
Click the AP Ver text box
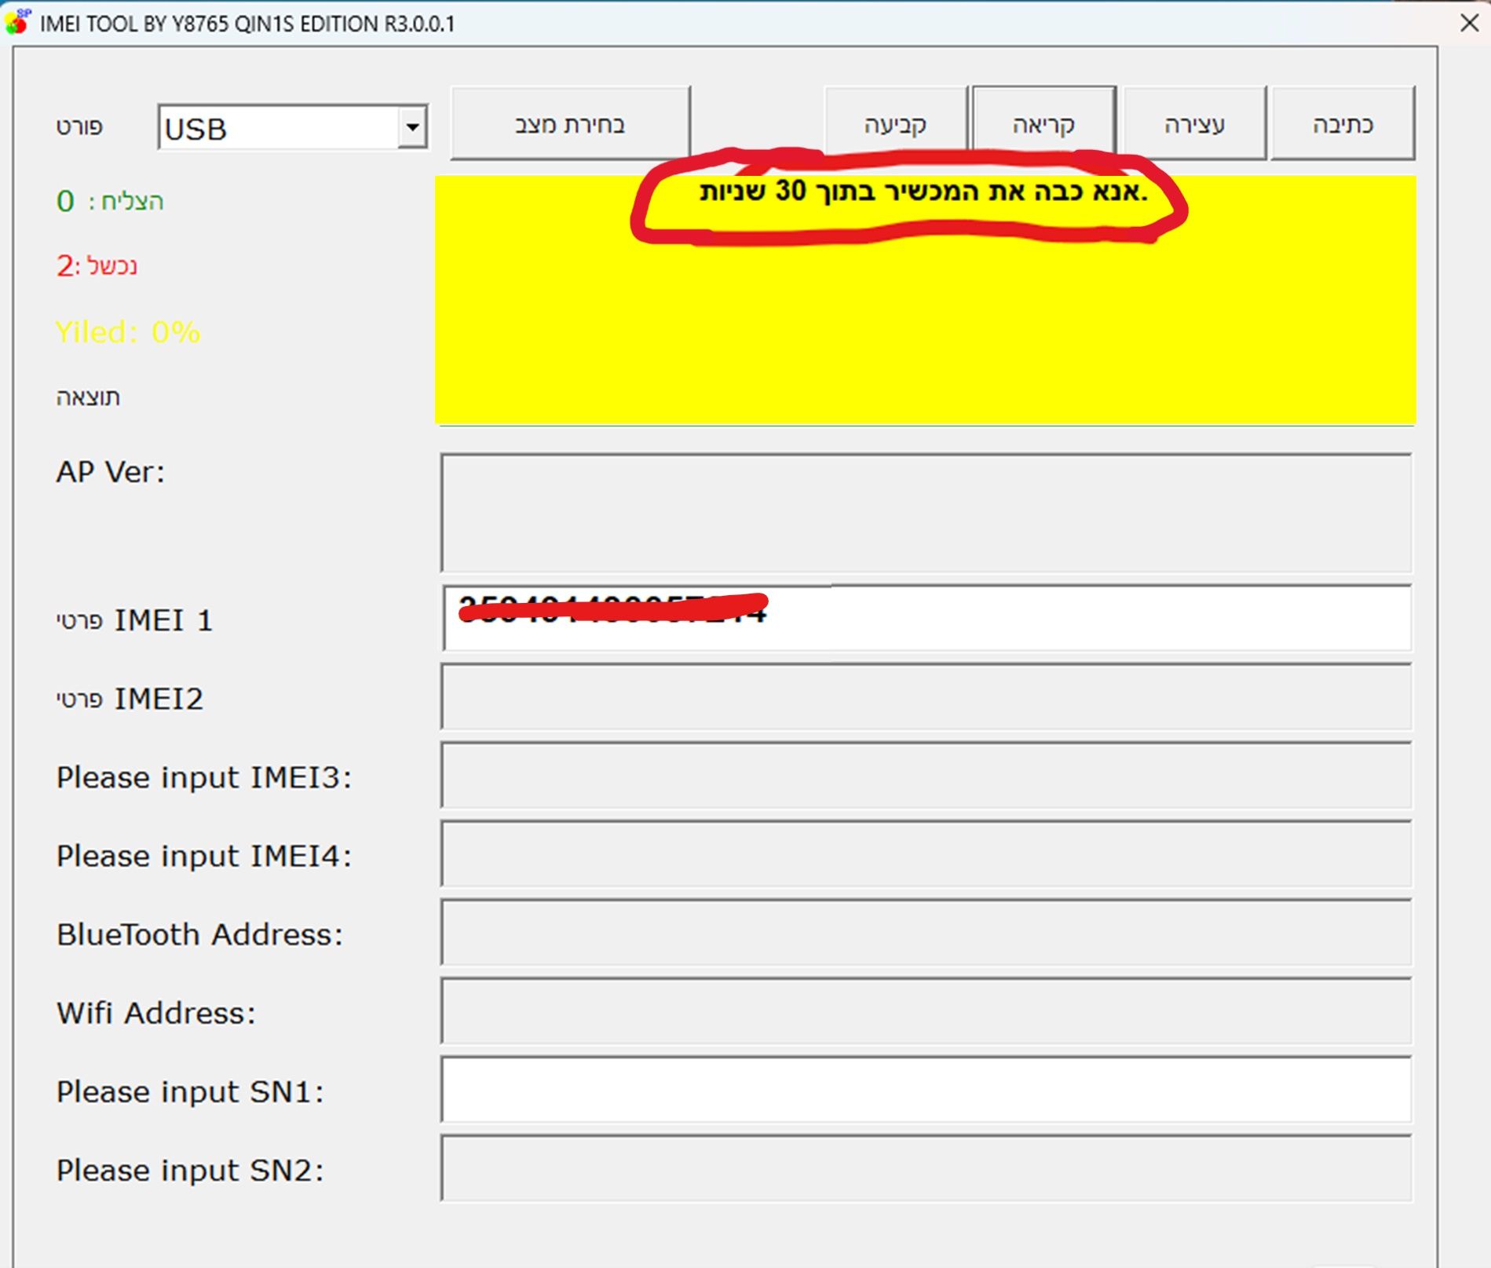point(925,512)
